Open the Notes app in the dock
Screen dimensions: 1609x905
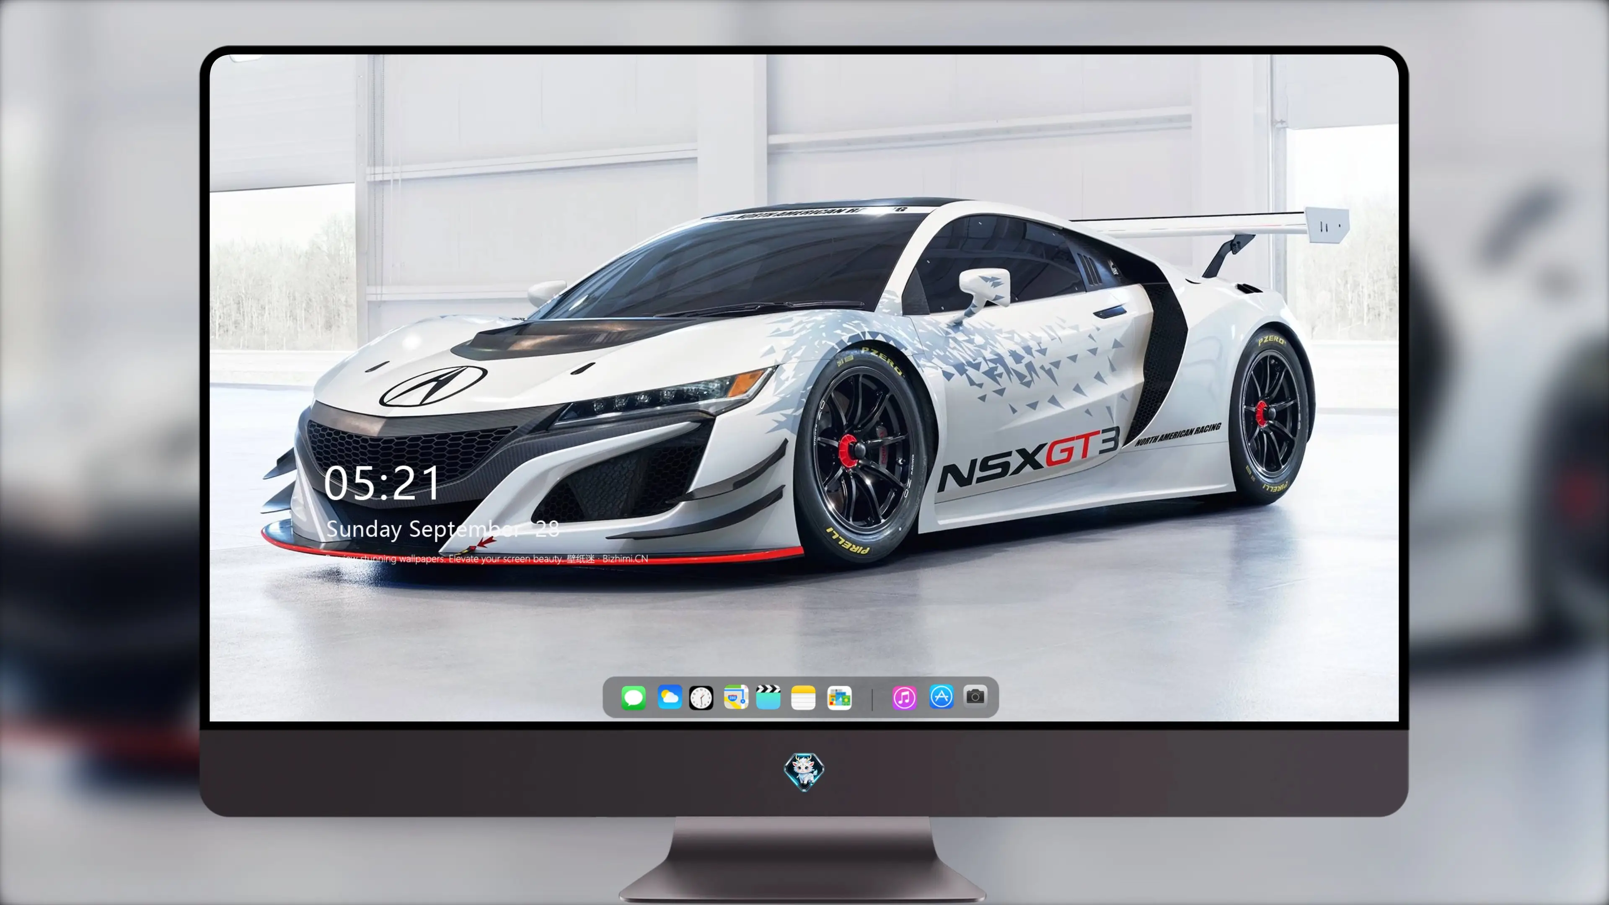pyautogui.click(x=803, y=698)
